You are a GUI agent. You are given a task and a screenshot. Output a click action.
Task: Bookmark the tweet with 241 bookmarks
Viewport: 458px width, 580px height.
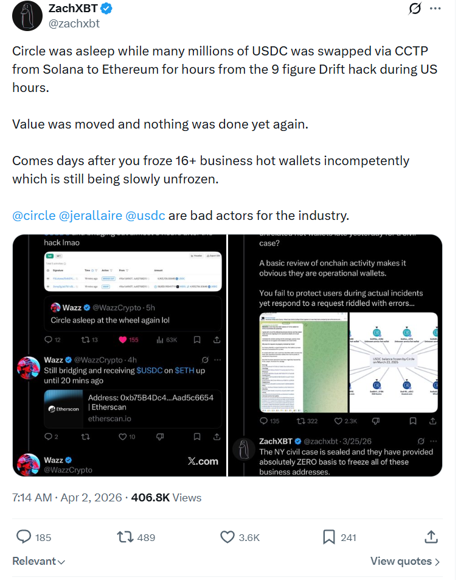(x=329, y=537)
